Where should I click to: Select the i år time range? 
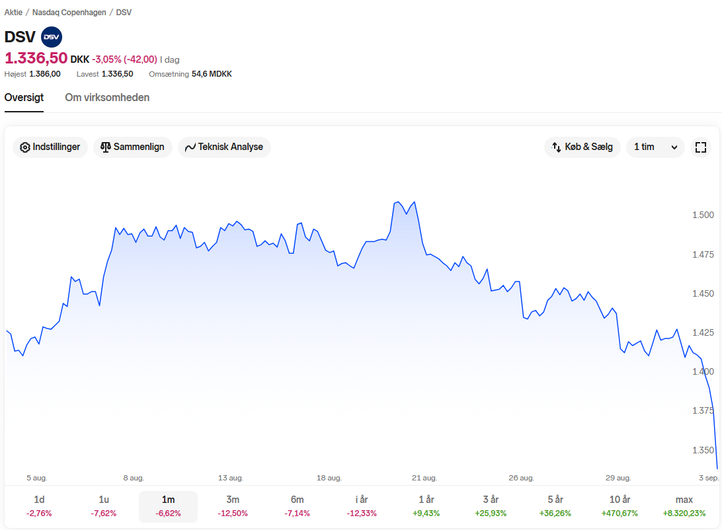tap(362, 506)
